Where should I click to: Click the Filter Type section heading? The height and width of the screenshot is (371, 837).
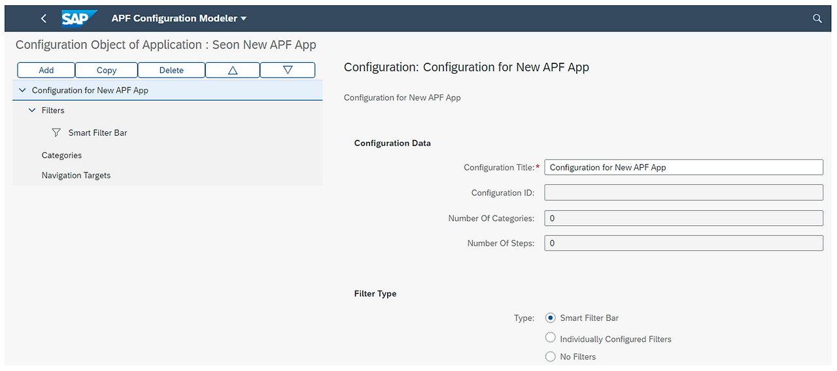pos(375,294)
